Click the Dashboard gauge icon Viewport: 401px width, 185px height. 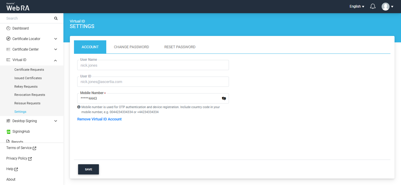pos(8,28)
